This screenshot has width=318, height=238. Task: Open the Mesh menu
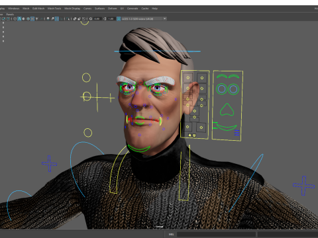26,9
